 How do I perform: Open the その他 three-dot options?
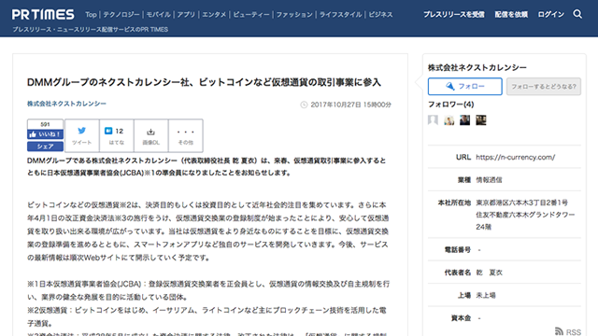(185, 135)
